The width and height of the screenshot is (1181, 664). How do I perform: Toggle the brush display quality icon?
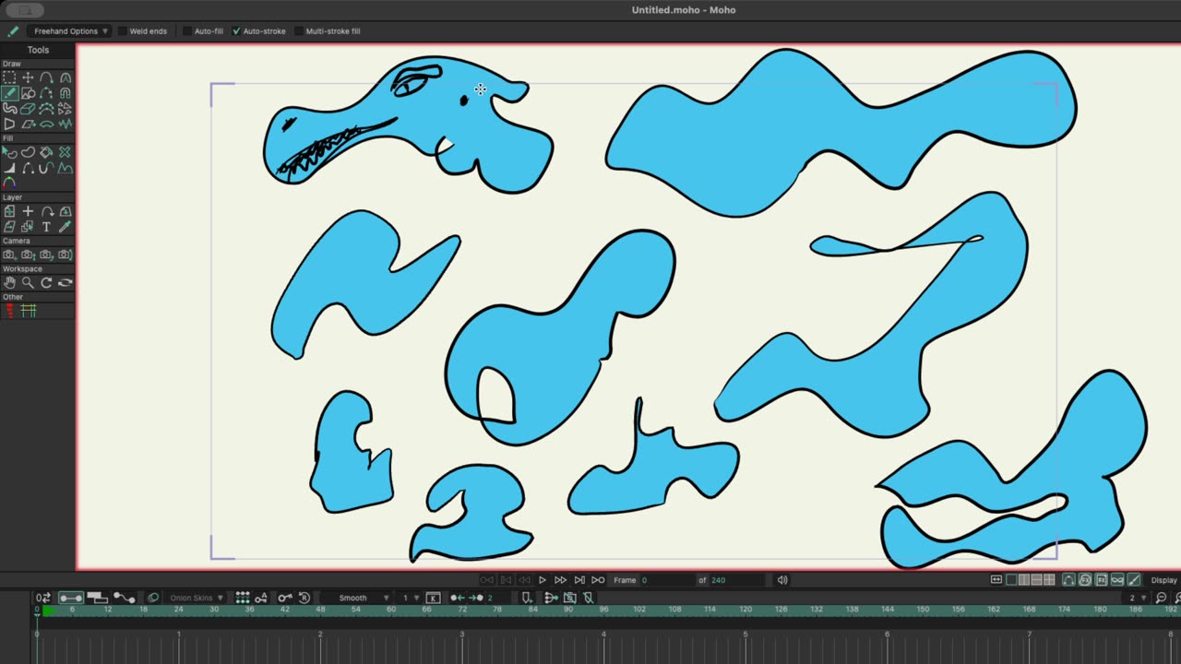1134,580
